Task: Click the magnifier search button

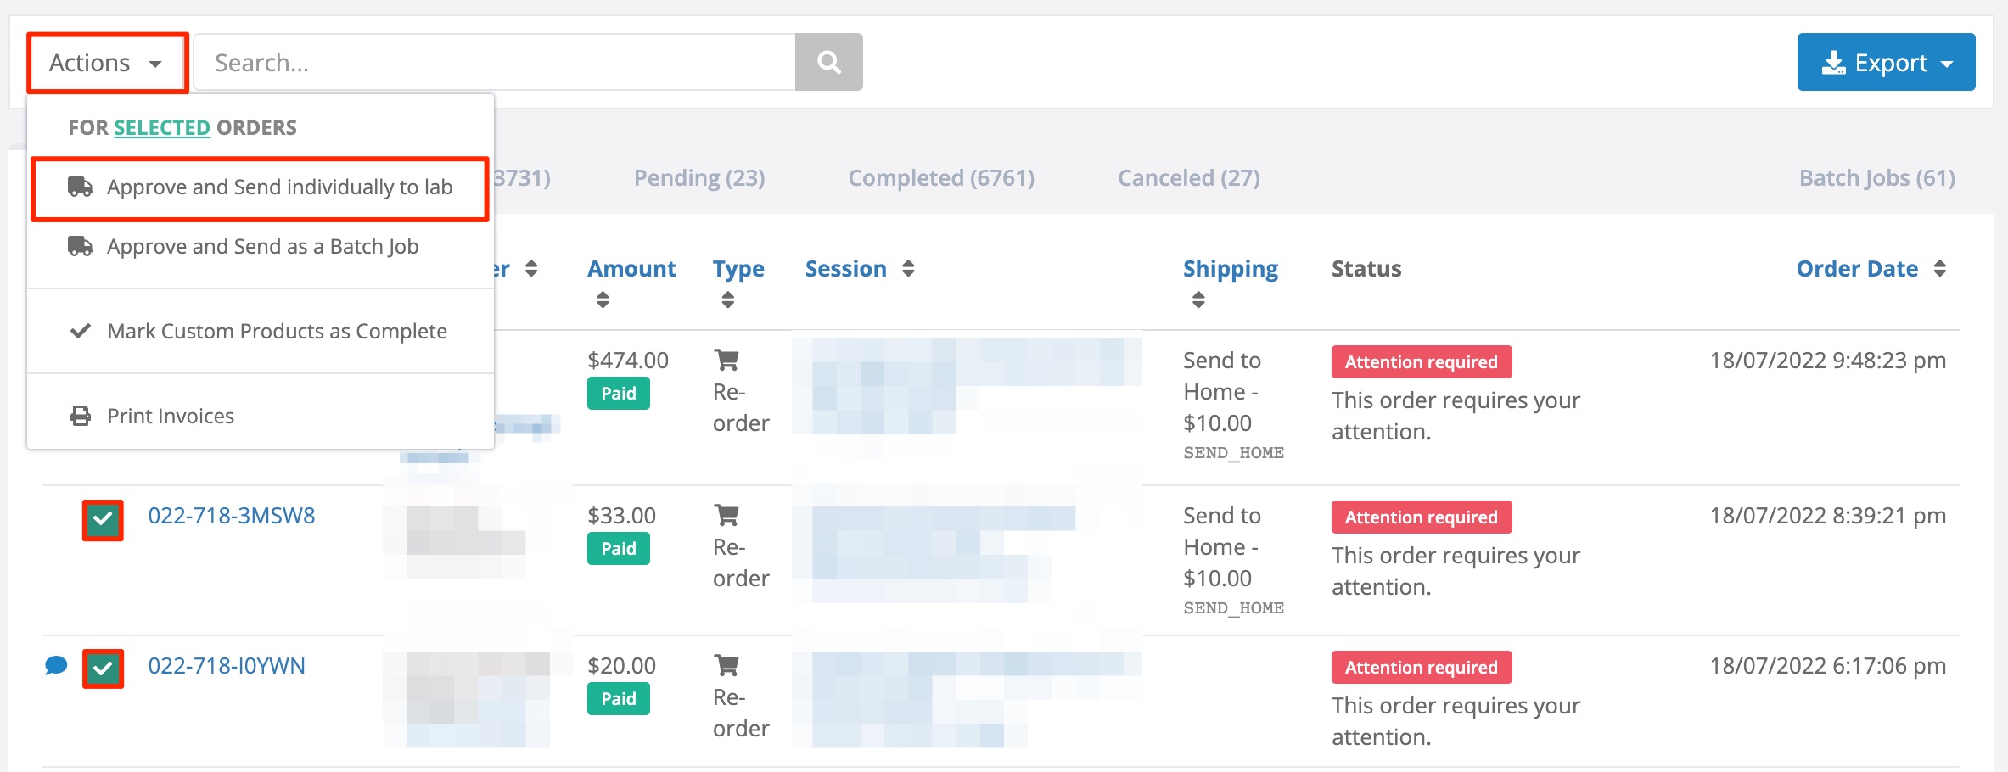Action: [828, 62]
